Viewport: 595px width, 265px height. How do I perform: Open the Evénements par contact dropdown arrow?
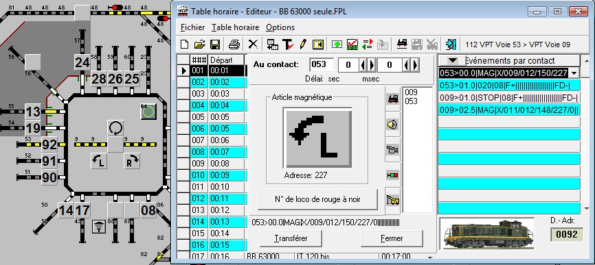pos(452,60)
